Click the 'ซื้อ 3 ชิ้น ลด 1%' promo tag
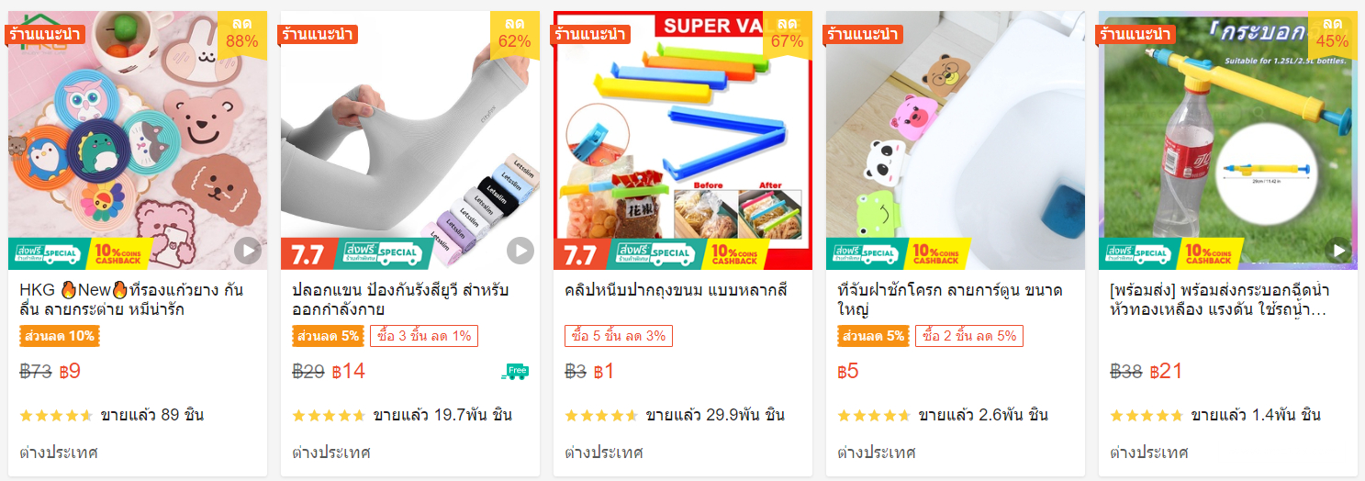Screen dimensions: 1365x481 (424, 336)
